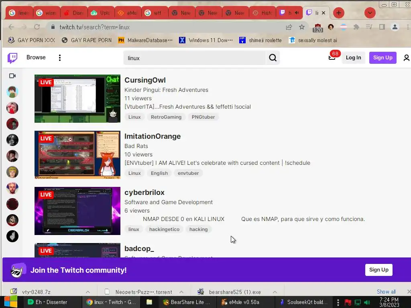Open the Twitch notifications inbox with 68 badge
Screen dimensions: 411x308
pyautogui.click(x=332, y=57)
